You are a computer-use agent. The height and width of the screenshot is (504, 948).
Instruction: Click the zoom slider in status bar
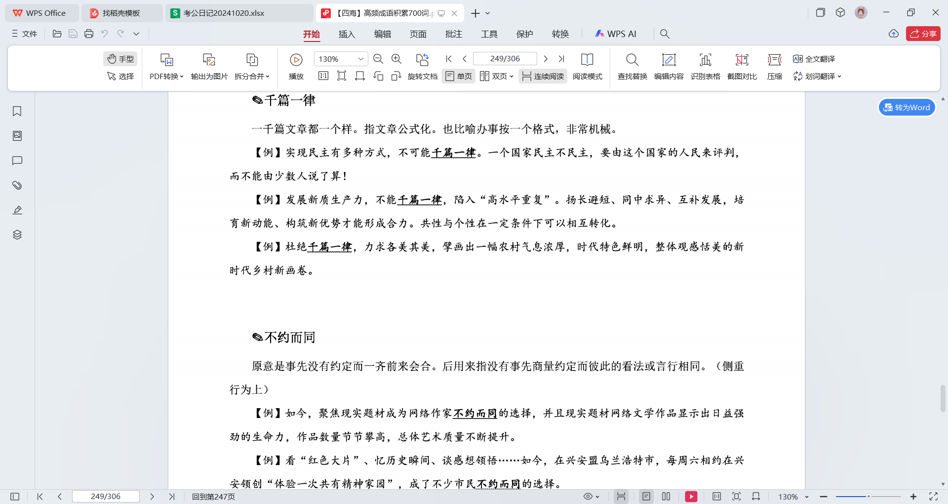pyautogui.click(x=869, y=496)
